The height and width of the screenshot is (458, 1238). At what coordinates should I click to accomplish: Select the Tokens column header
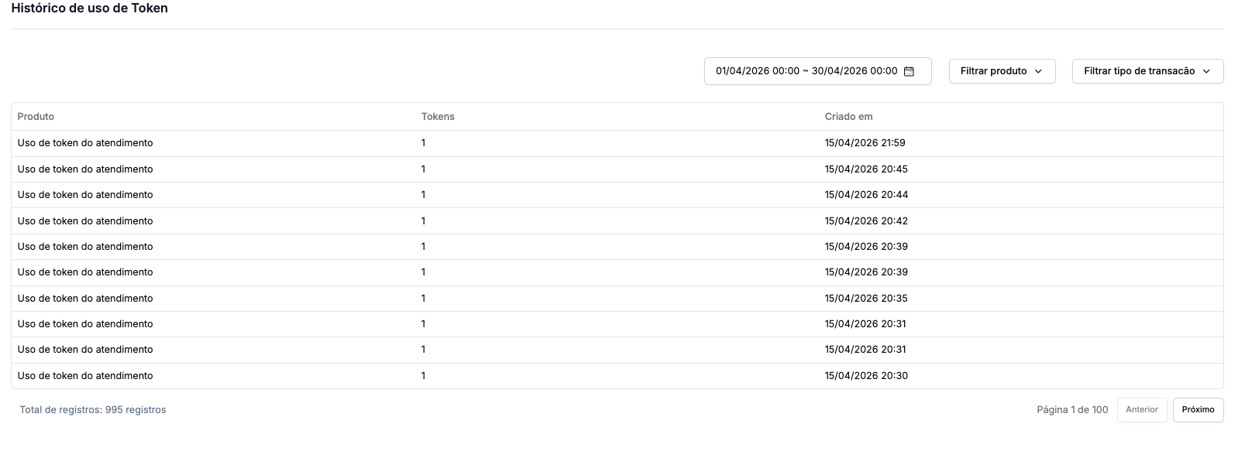pyautogui.click(x=438, y=117)
